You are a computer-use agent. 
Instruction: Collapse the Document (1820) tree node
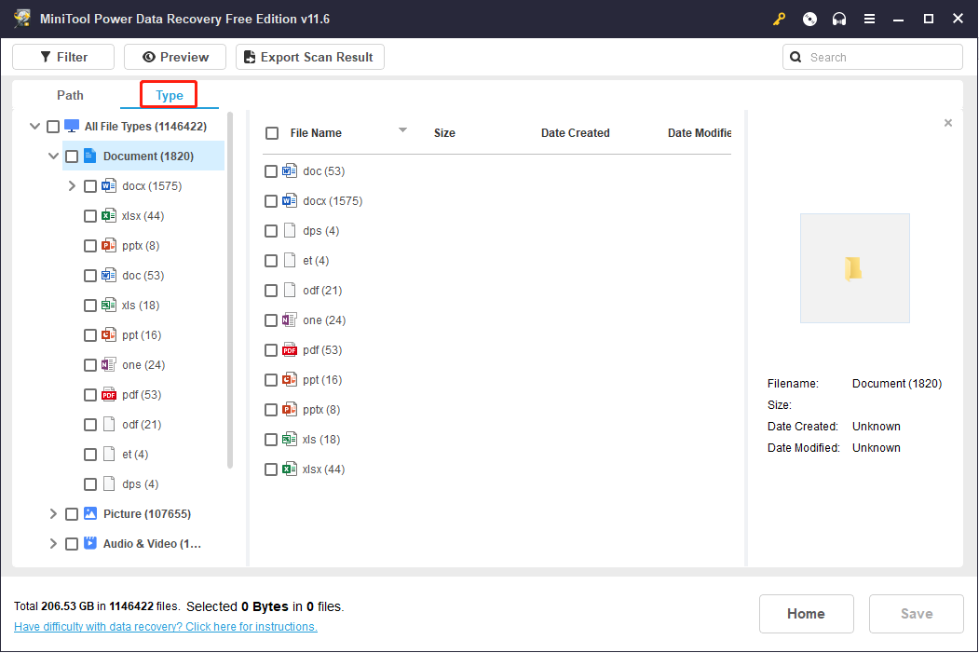click(x=53, y=156)
